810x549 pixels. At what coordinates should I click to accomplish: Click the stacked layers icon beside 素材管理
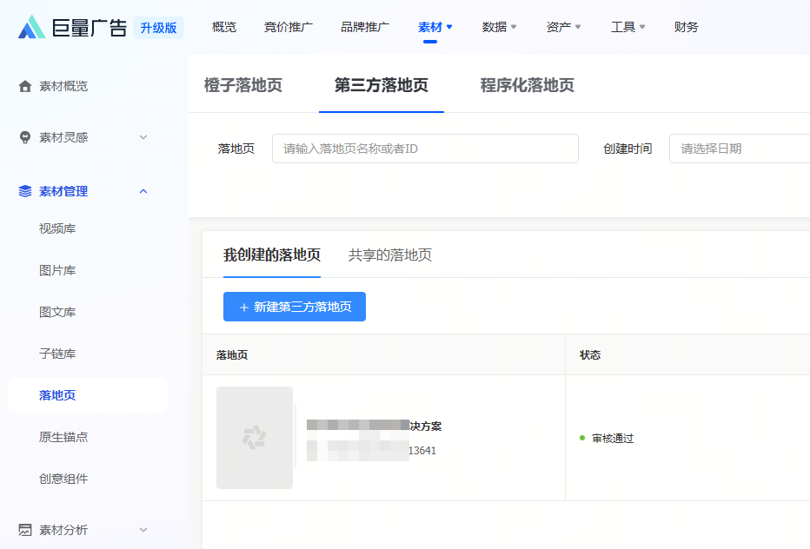(24, 191)
